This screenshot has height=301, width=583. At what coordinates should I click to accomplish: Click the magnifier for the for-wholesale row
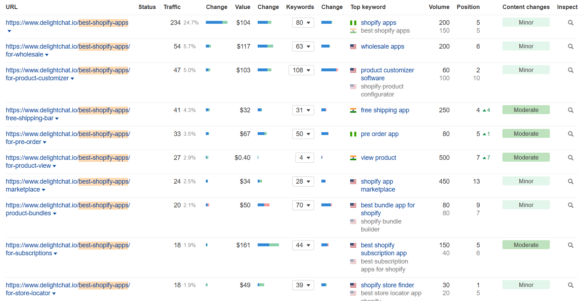pos(570,46)
